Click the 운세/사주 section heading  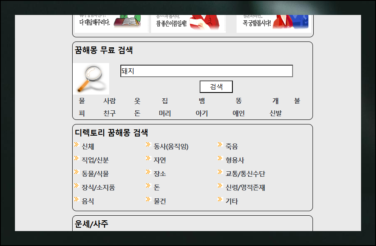pyautogui.click(x=91, y=224)
